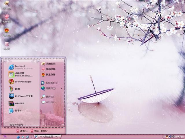Expand hidden tray icons arrow
The image size is (185, 139).
[164, 137]
